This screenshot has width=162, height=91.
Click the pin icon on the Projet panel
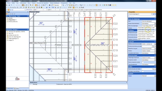28,12
